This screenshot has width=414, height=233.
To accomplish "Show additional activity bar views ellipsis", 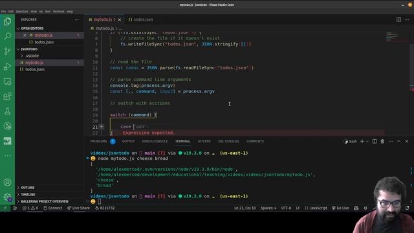I will [7, 155].
